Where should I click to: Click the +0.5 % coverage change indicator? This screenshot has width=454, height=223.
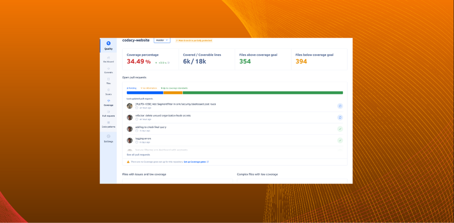pyautogui.click(x=161, y=62)
